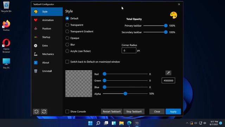Viewport: 225px width, 127px height.
Task: Open the notification badge in tray
Action: (221, 123)
